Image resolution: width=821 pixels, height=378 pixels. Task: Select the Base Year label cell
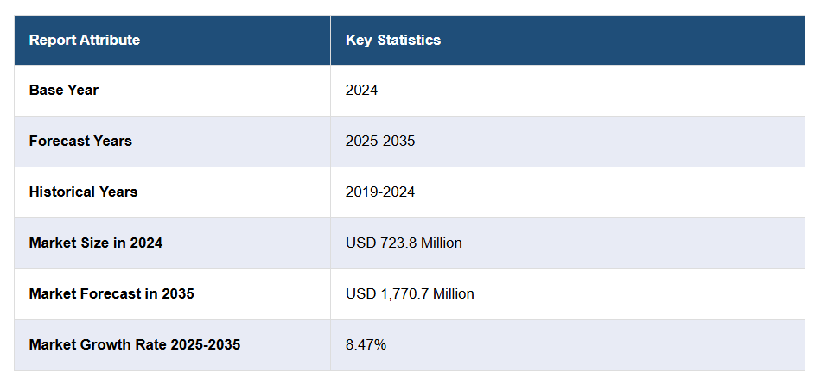pos(64,90)
